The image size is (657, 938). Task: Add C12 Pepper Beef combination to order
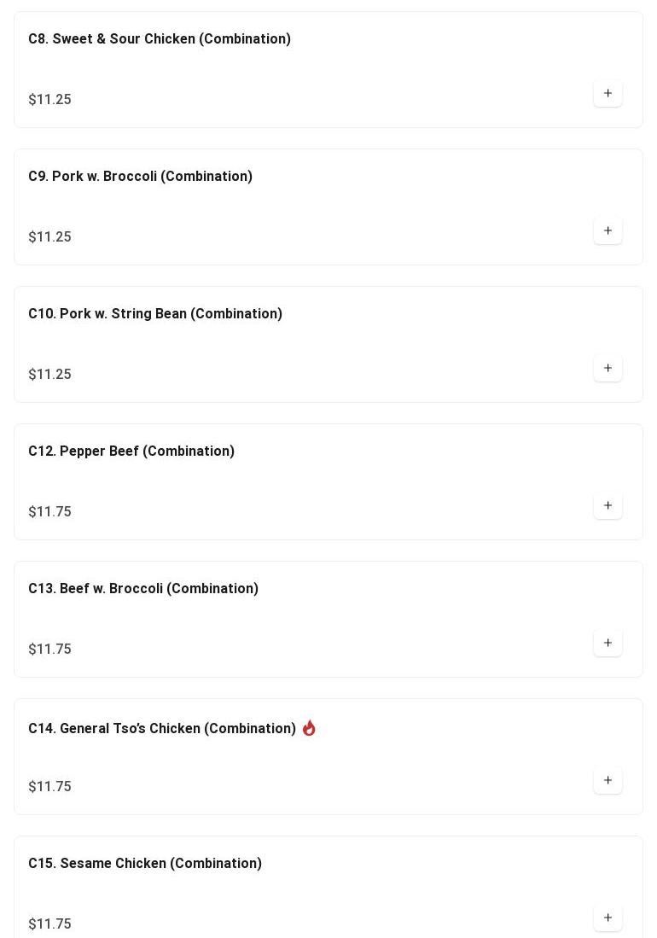[x=608, y=505]
